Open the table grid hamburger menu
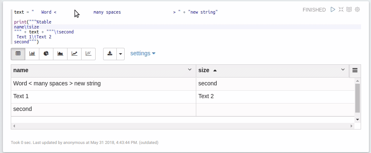Viewport: 371px width, 153px height. coord(355,70)
